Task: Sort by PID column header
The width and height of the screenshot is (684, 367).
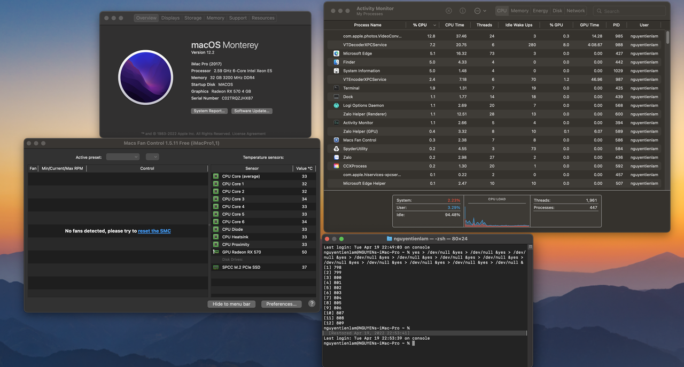Action: coord(616,25)
